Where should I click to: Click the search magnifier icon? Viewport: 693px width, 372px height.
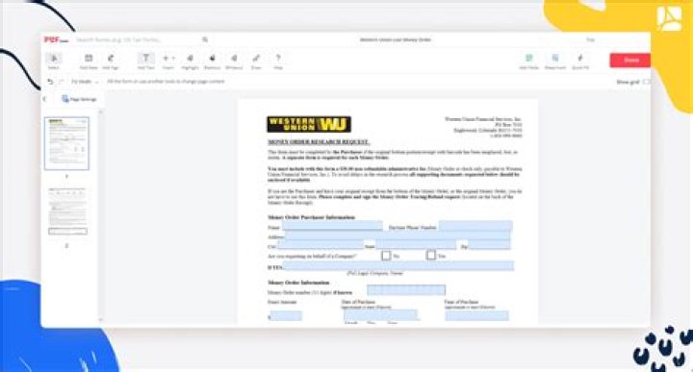[205, 39]
